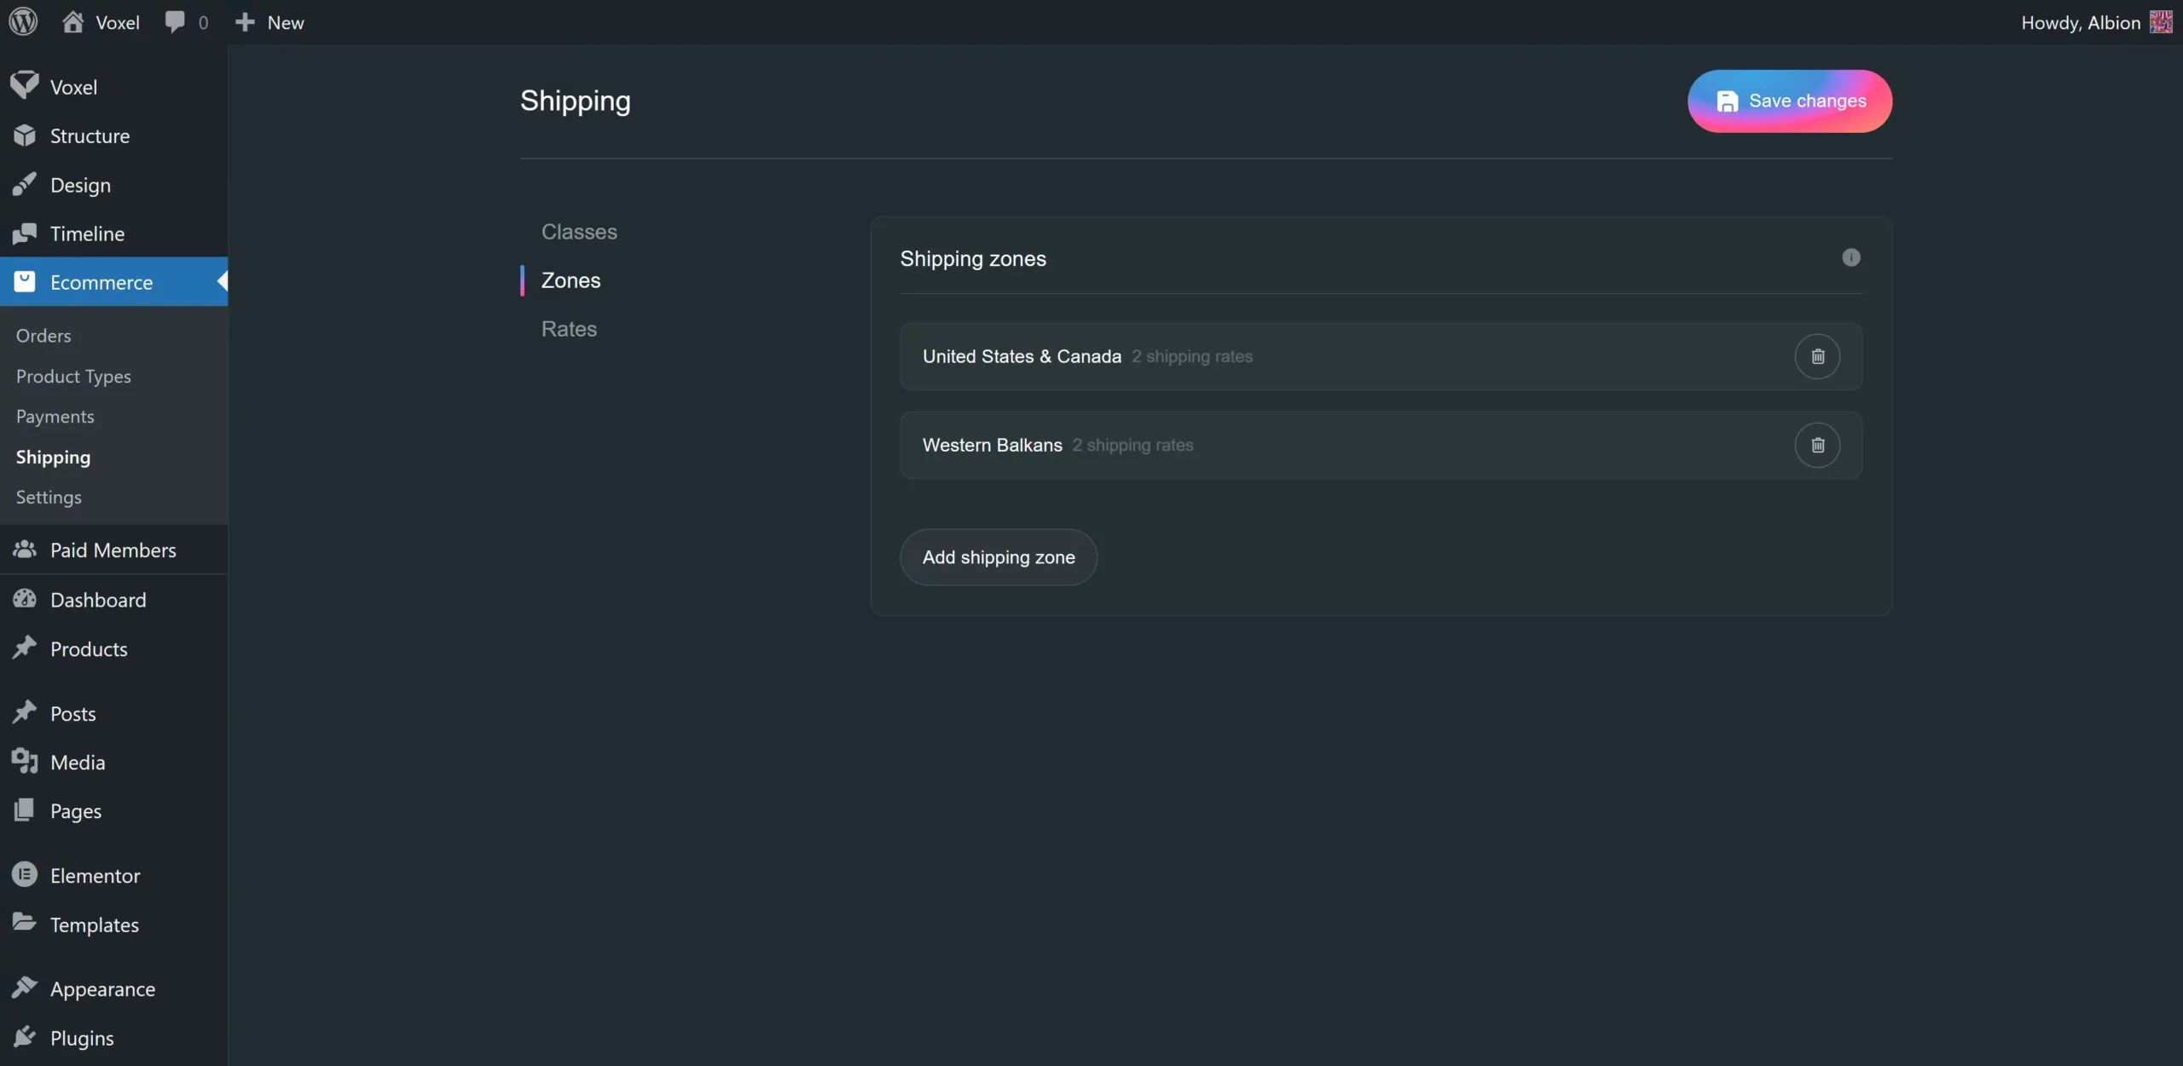Click the Shipping zones info icon
The height and width of the screenshot is (1066, 2183).
tap(1850, 257)
